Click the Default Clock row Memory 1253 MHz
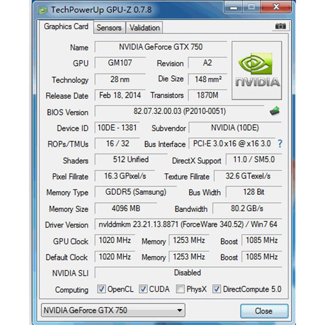The image size is (325, 325). (189, 257)
